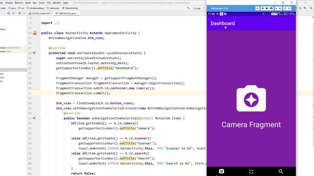
Task: Click the rotate screen icon in mirror toolbar
Action: coord(285,8)
